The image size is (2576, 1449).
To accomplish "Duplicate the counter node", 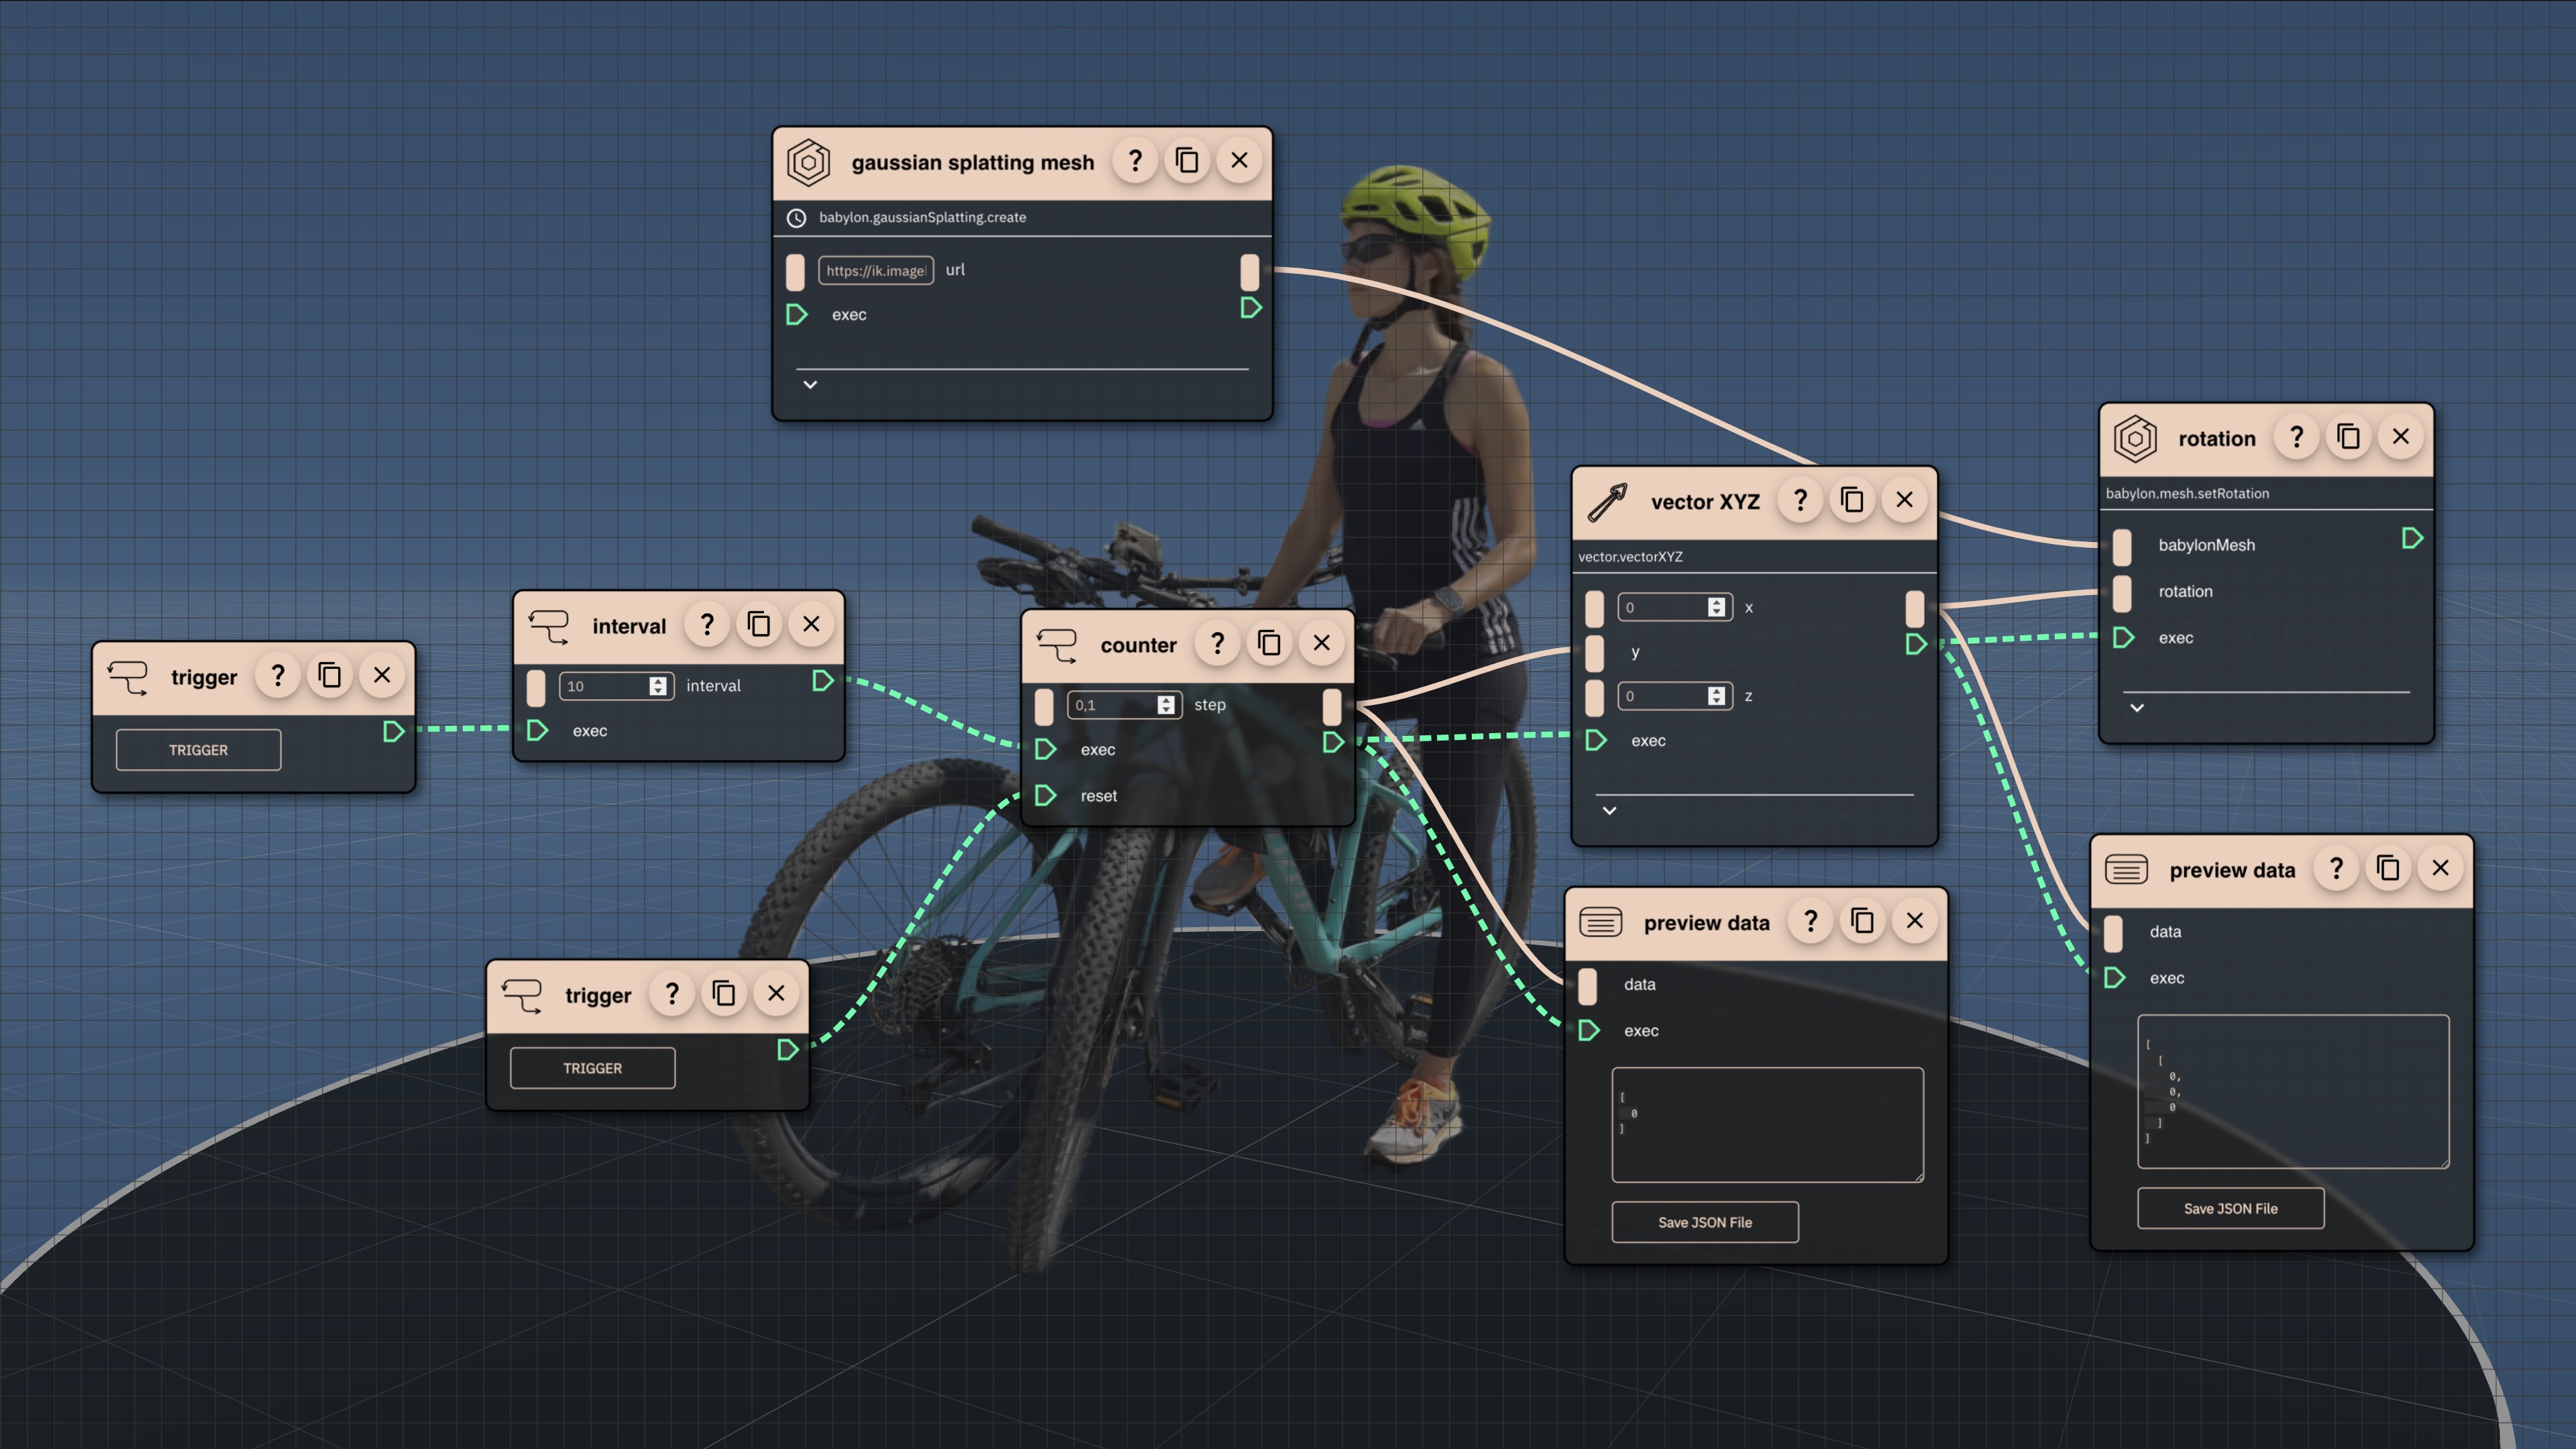I will [1269, 644].
